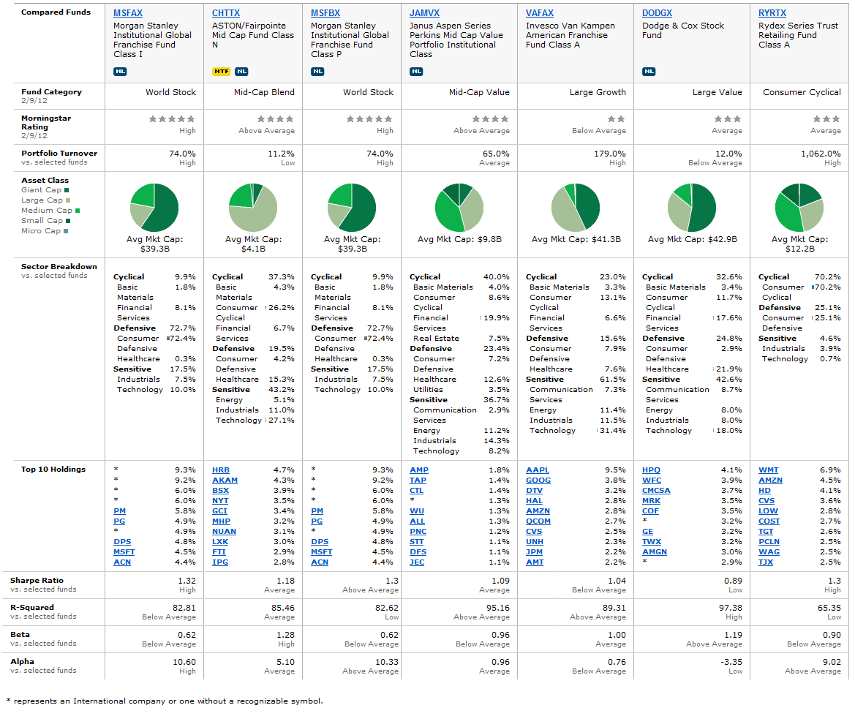855x716 pixels.
Task: Click the asset class pie chart for JAMVX
Action: click(x=459, y=208)
